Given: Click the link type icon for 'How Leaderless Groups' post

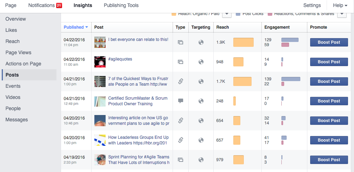Looking at the screenshot, I should 180,140.
